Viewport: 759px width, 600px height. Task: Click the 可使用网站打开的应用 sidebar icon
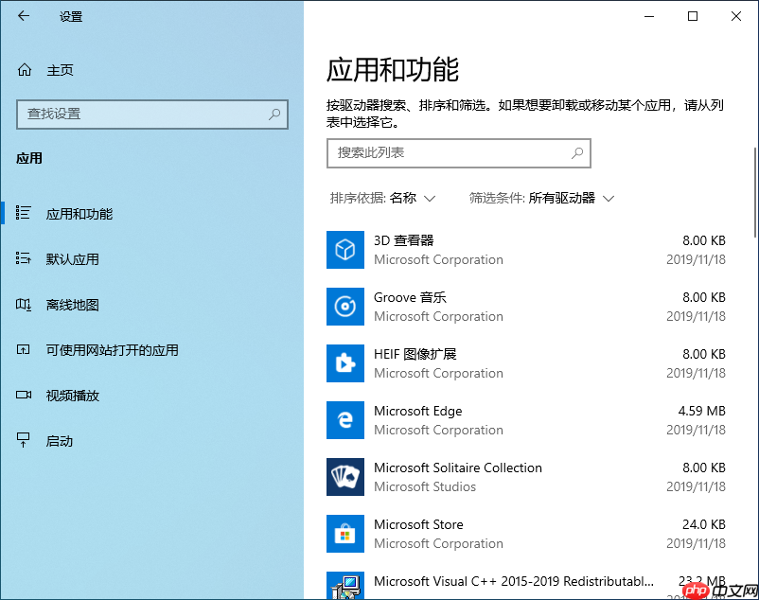pos(24,349)
